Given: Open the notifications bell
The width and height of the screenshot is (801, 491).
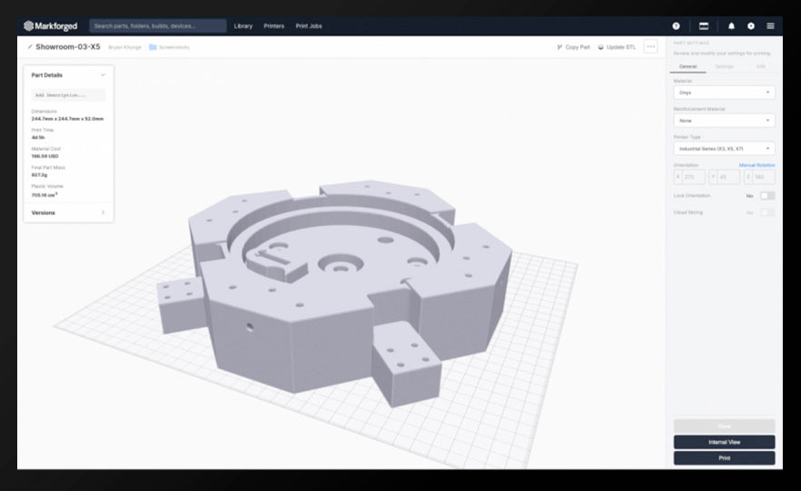Looking at the screenshot, I should [731, 26].
